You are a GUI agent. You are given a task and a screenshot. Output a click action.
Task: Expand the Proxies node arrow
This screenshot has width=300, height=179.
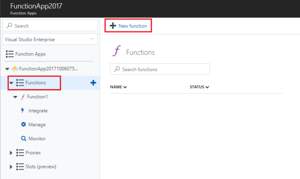click(x=11, y=153)
